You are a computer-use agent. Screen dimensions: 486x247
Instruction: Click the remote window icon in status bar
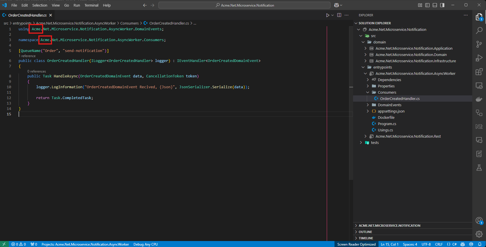point(4,244)
